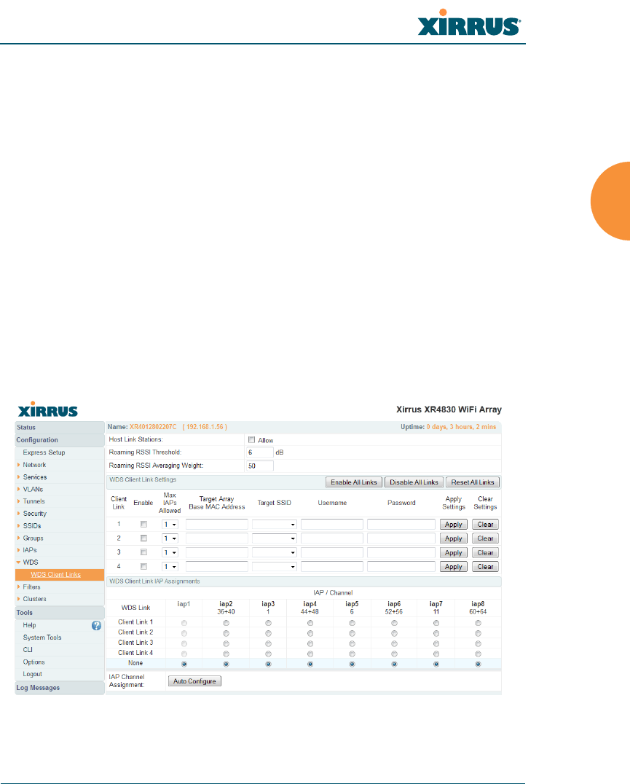Screen dimensions: 630x784
Task: Assign iap4 to Client Link 2
Action: point(310,633)
